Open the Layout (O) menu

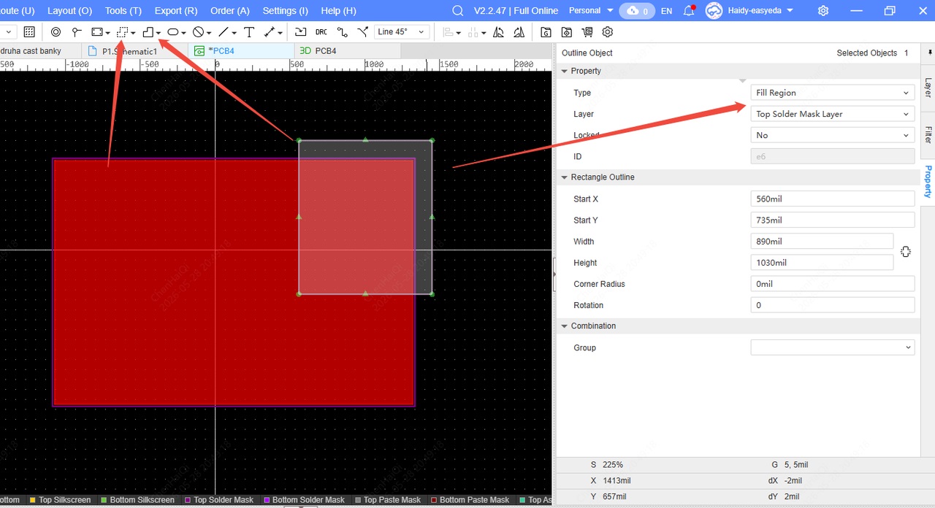pos(69,10)
